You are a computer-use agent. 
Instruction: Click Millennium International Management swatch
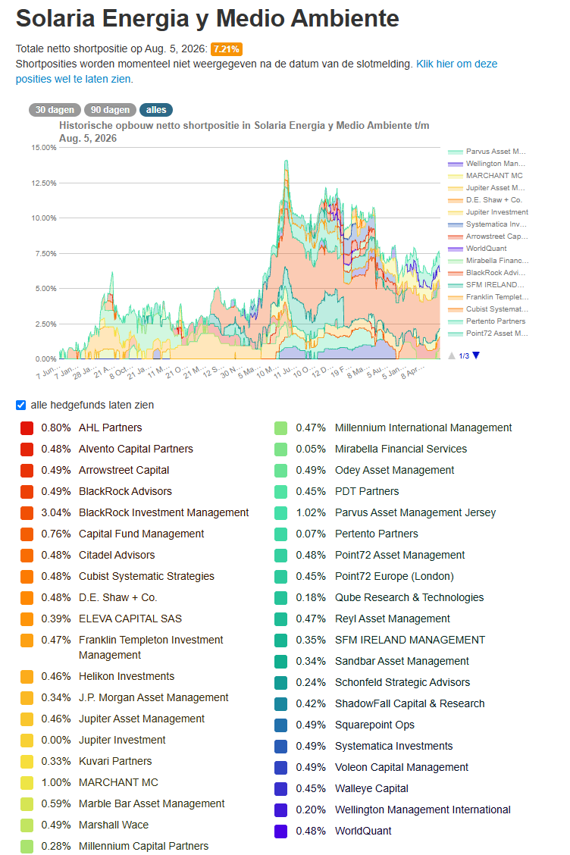281,428
